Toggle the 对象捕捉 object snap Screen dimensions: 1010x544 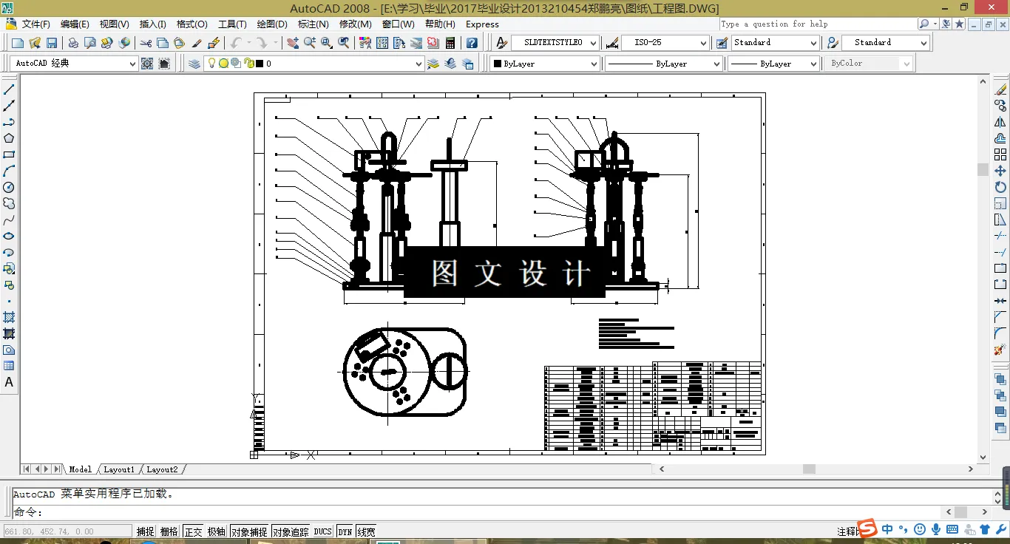(248, 531)
